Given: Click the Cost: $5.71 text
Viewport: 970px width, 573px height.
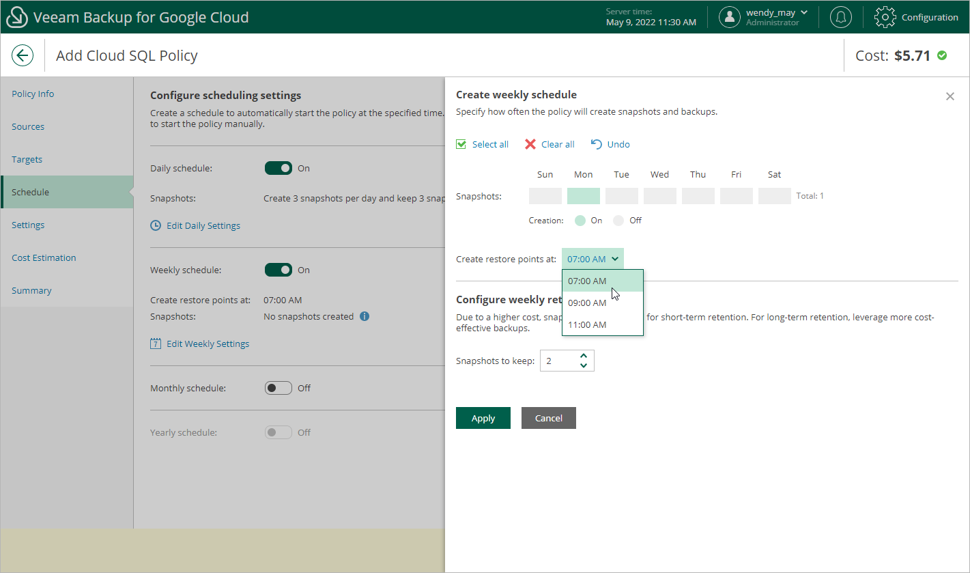Looking at the screenshot, I should [x=893, y=55].
